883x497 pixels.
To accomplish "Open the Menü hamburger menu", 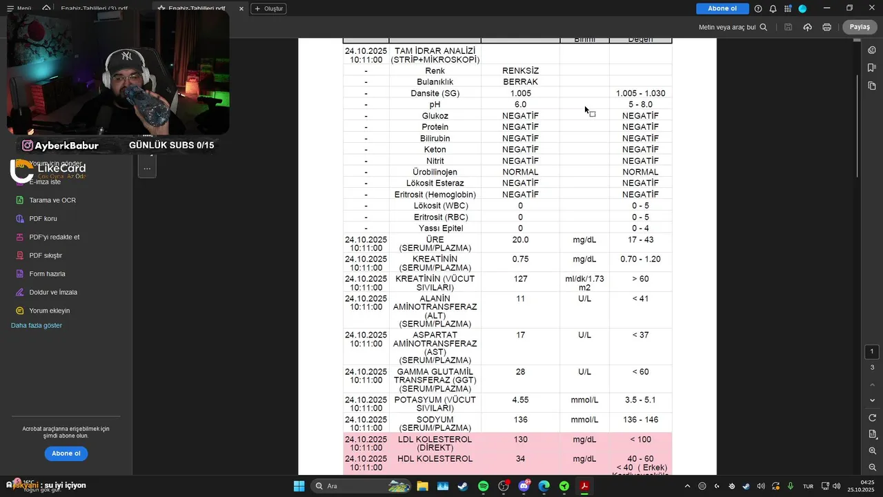I will pyautogui.click(x=19, y=8).
